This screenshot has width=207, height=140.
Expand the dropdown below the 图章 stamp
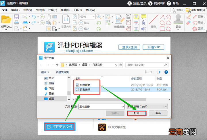[178, 30]
